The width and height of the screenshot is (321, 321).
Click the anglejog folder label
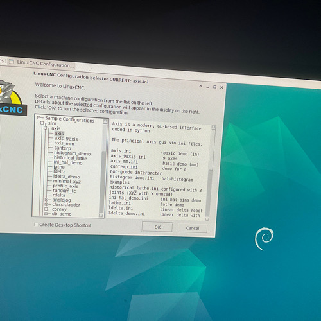click(62, 200)
